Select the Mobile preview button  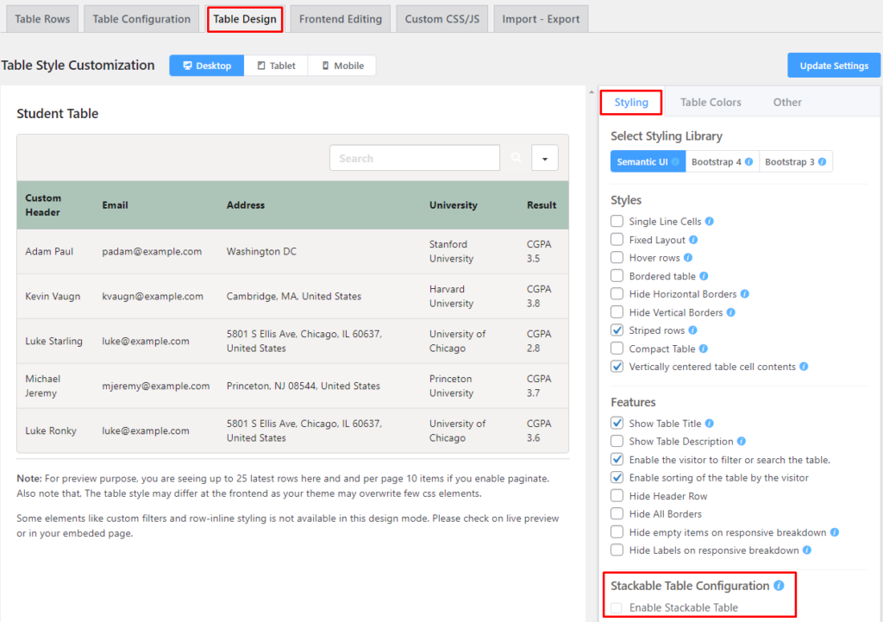(341, 66)
